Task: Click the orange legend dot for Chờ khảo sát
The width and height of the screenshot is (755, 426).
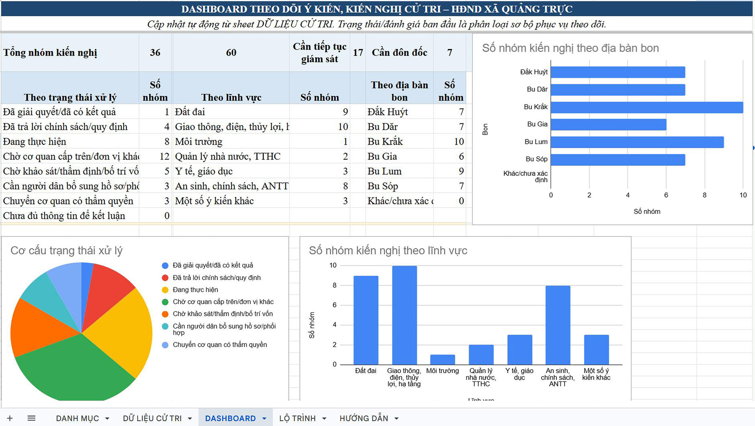Action: [165, 314]
